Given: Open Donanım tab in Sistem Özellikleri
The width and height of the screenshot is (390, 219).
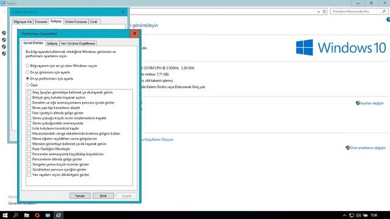Looking at the screenshot, I should 41,22.
